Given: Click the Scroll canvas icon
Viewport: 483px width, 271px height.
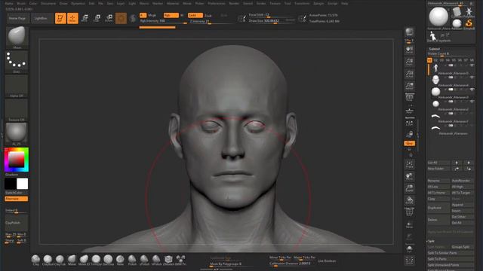Looking at the screenshot, I should pos(409,50).
